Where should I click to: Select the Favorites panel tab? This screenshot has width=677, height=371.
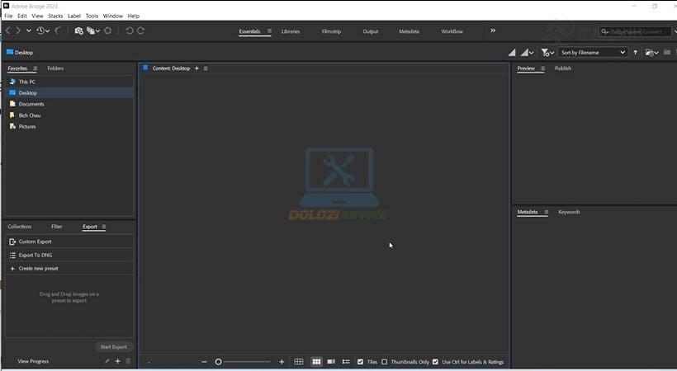click(17, 68)
